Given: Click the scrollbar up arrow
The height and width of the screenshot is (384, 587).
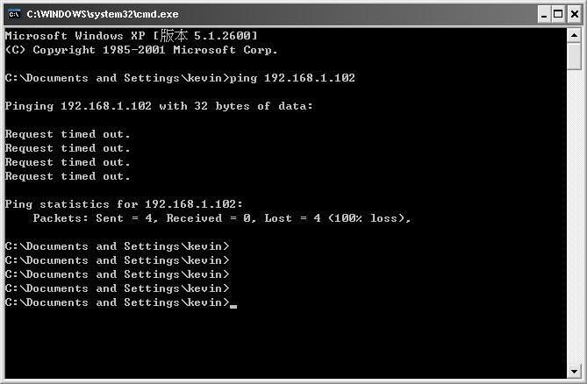Looking at the screenshot, I should pyautogui.click(x=574, y=34).
